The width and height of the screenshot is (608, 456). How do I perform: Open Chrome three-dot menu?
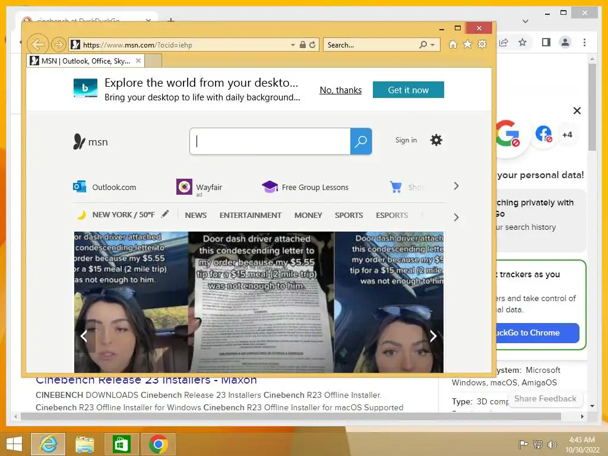pos(584,42)
